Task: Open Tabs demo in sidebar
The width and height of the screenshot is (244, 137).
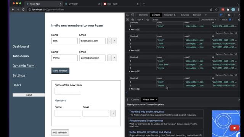Action: point(21,56)
